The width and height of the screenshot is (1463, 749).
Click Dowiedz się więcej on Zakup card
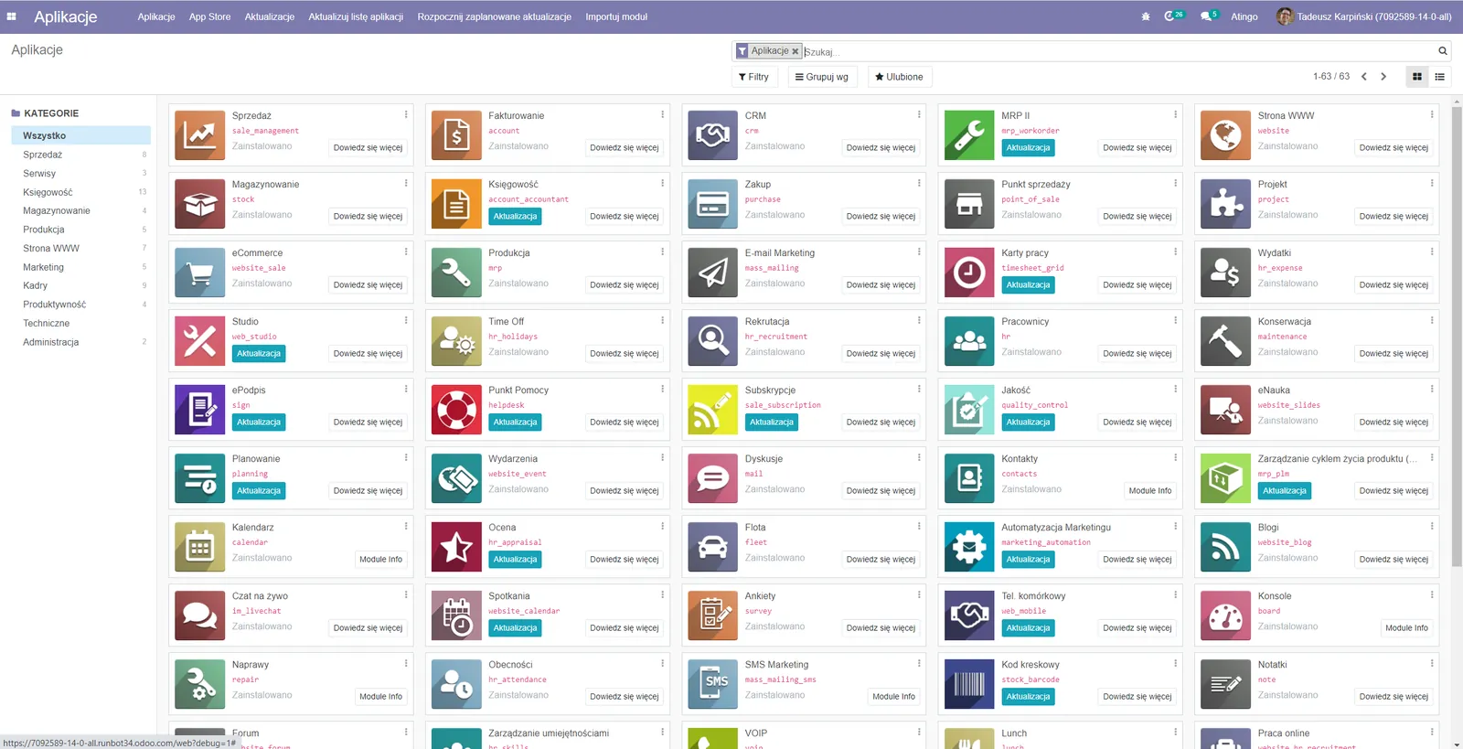pos(881,217)
